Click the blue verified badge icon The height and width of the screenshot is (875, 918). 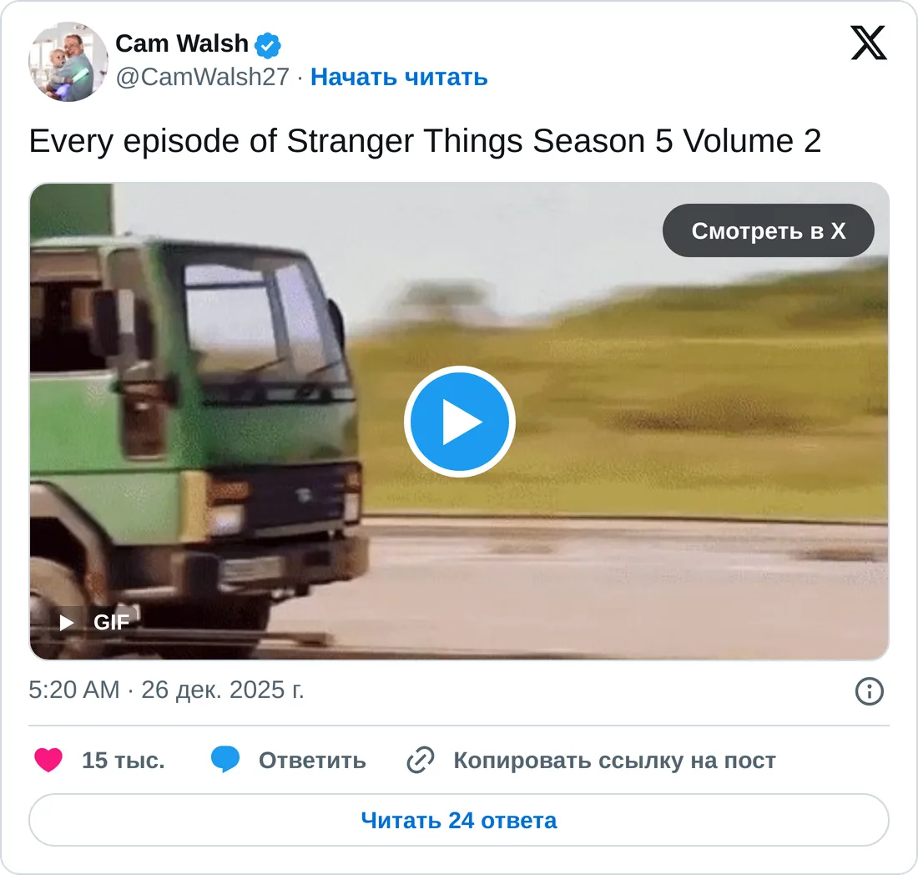268,44
